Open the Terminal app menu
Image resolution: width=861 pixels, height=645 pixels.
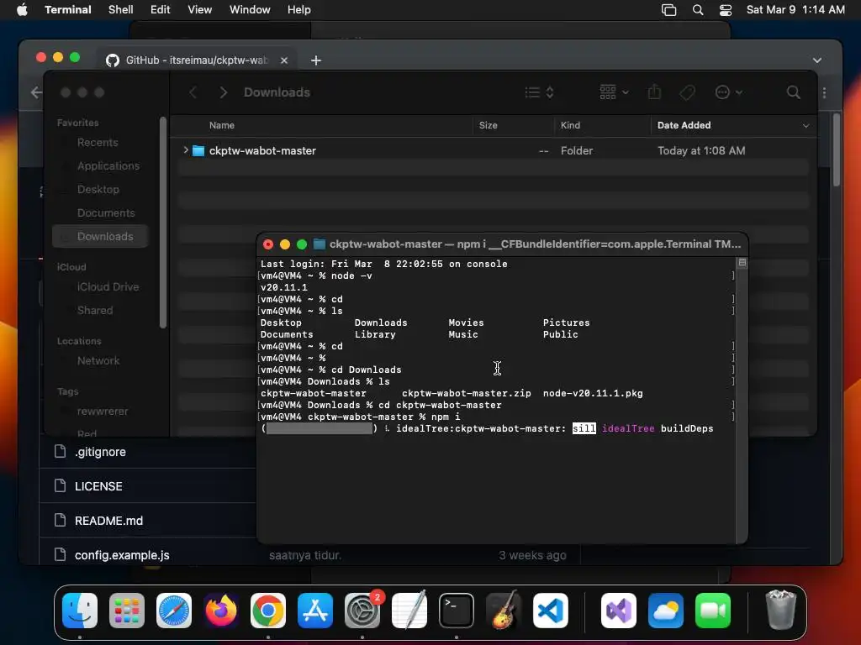(68, 10)
